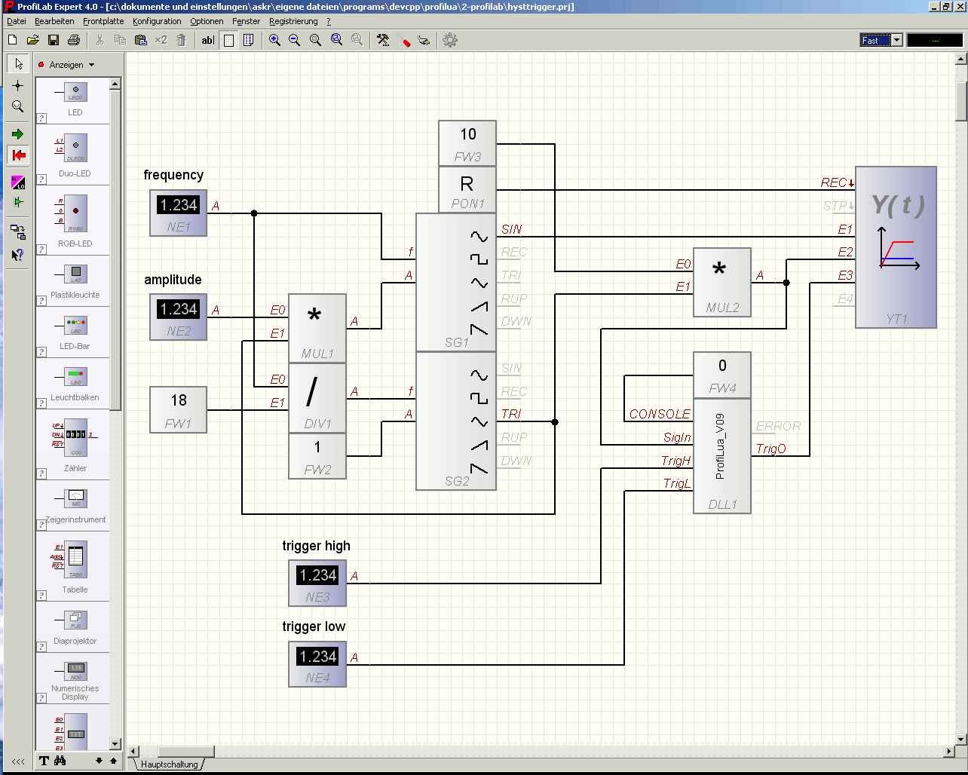Select the crosshair wiring tool

[17, 85]
